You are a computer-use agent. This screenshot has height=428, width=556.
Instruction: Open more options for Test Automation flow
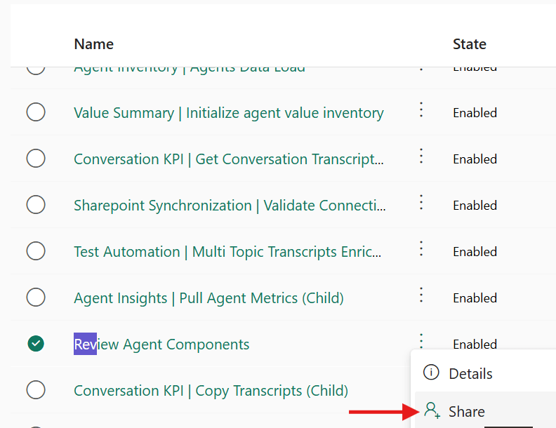point(421,248)
